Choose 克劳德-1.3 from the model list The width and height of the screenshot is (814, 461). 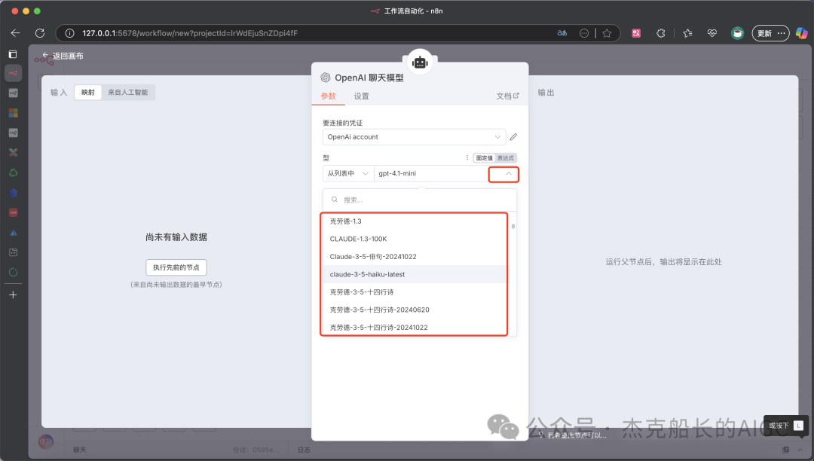click(414, 221)
